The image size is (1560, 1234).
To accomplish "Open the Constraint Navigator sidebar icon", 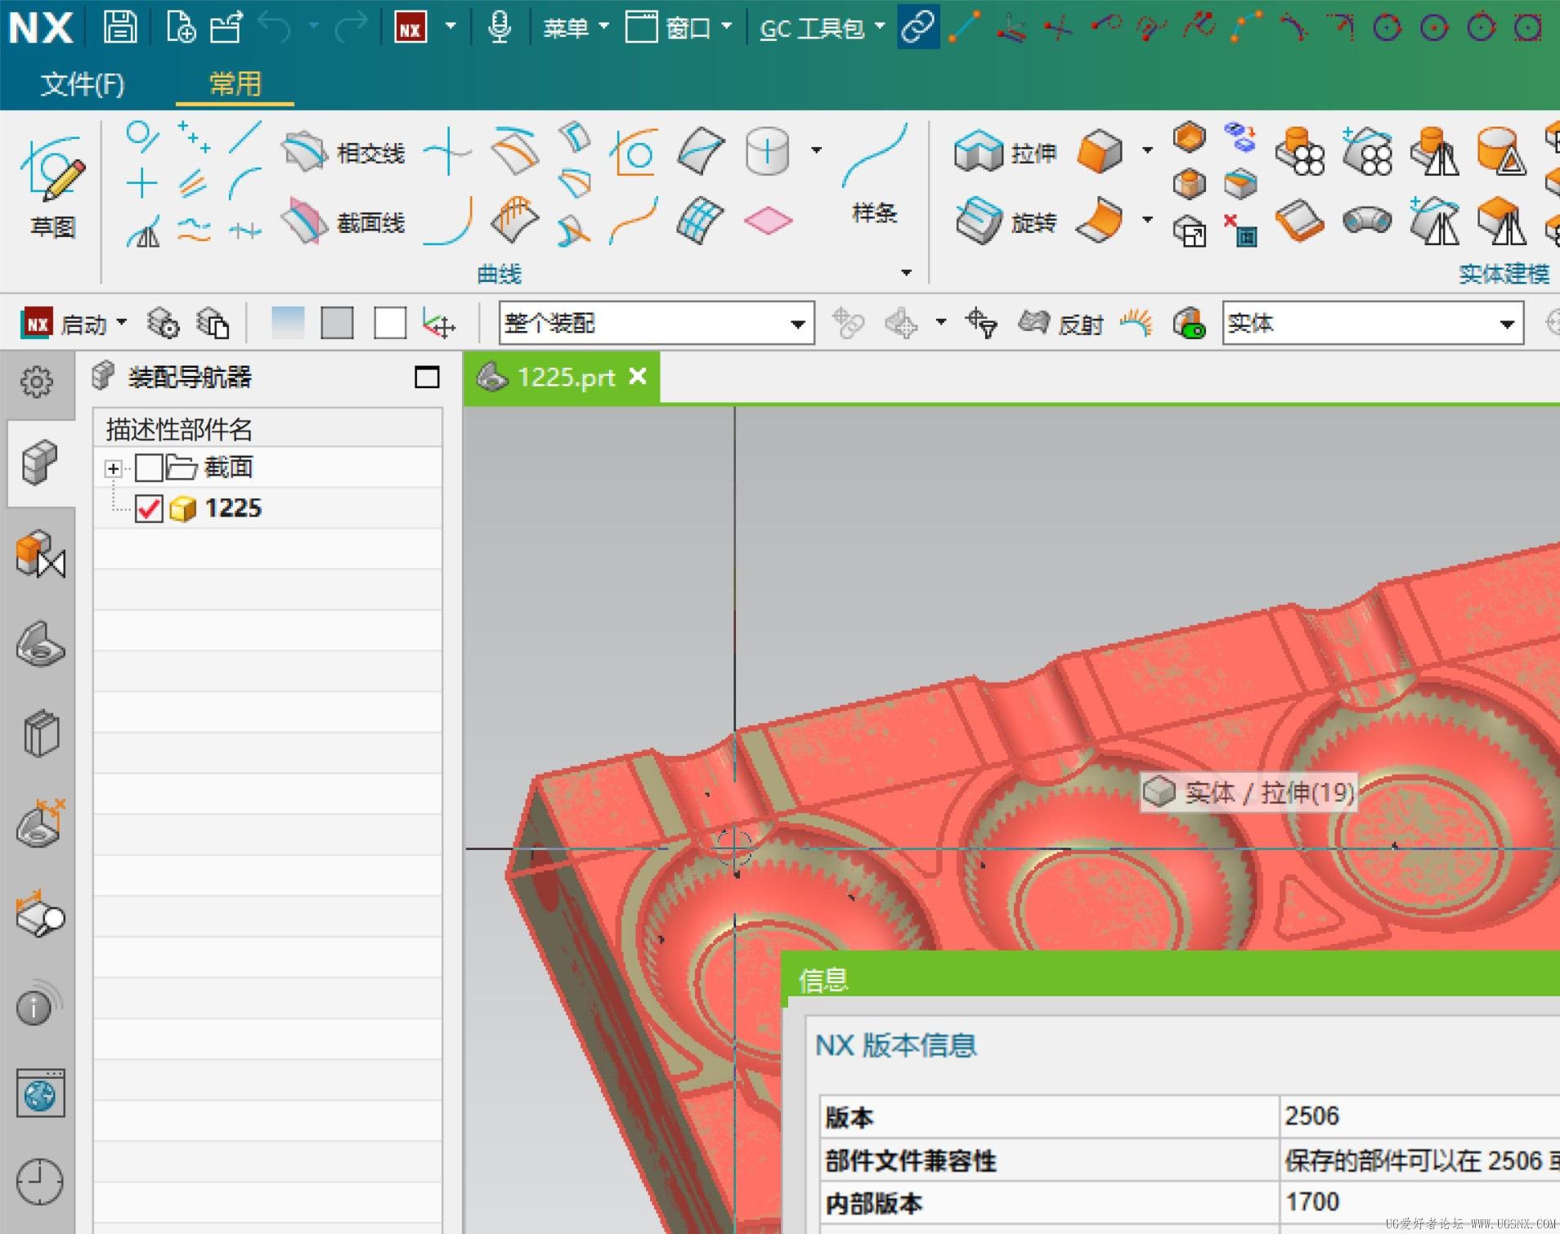I will (39, 553).
